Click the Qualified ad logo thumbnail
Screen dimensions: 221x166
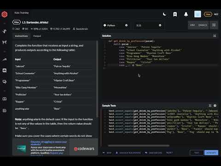pyautogui.click(x=21, y=148)
